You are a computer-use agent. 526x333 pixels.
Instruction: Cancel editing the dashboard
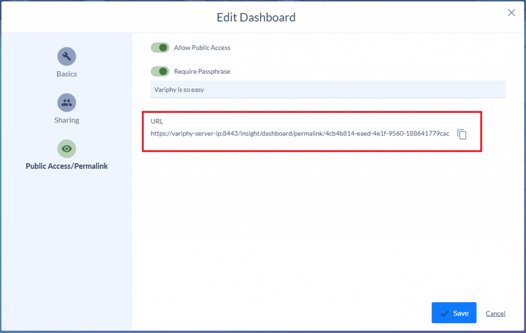[x=496, y=313]
